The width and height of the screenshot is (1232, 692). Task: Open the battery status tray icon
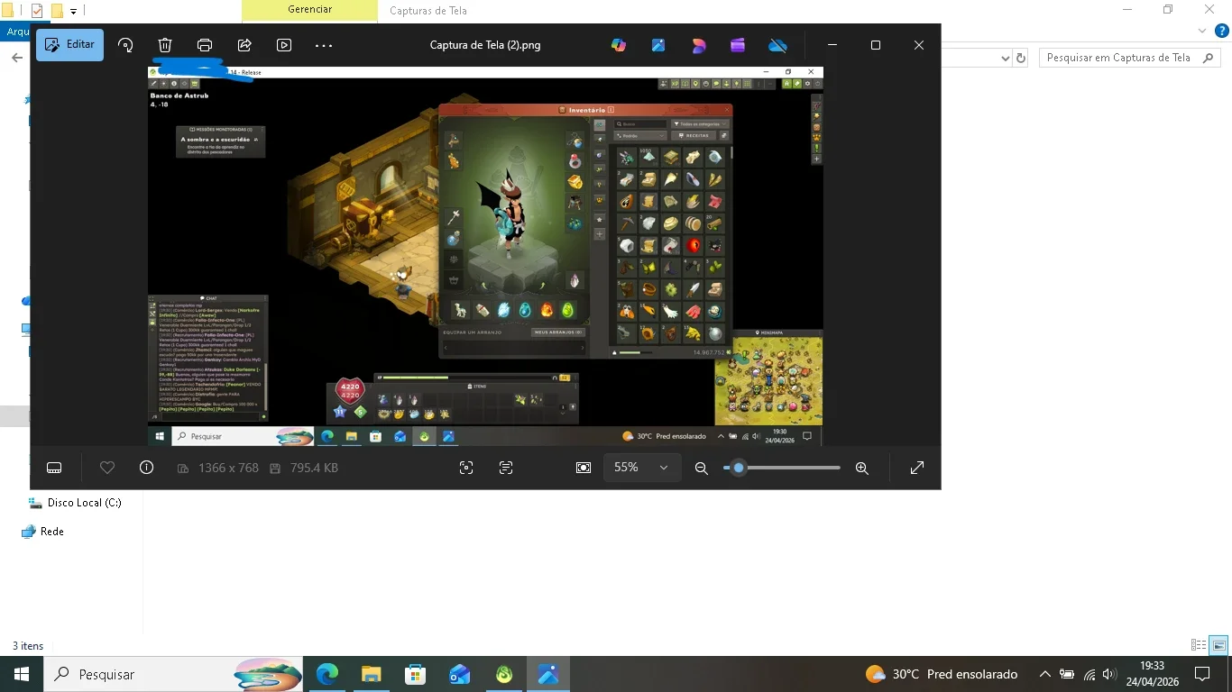pyautogui.click(x=1067, y=674)
